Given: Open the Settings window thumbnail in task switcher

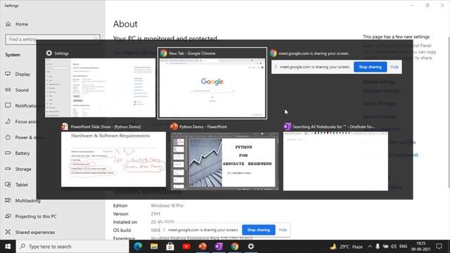Looking at the screenshot, I should (x=100, y=88).
